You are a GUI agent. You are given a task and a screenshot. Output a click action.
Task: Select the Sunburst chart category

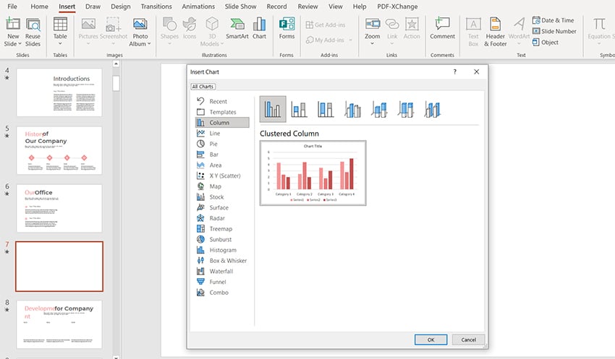pyautogui.click(x=219, y=239)
